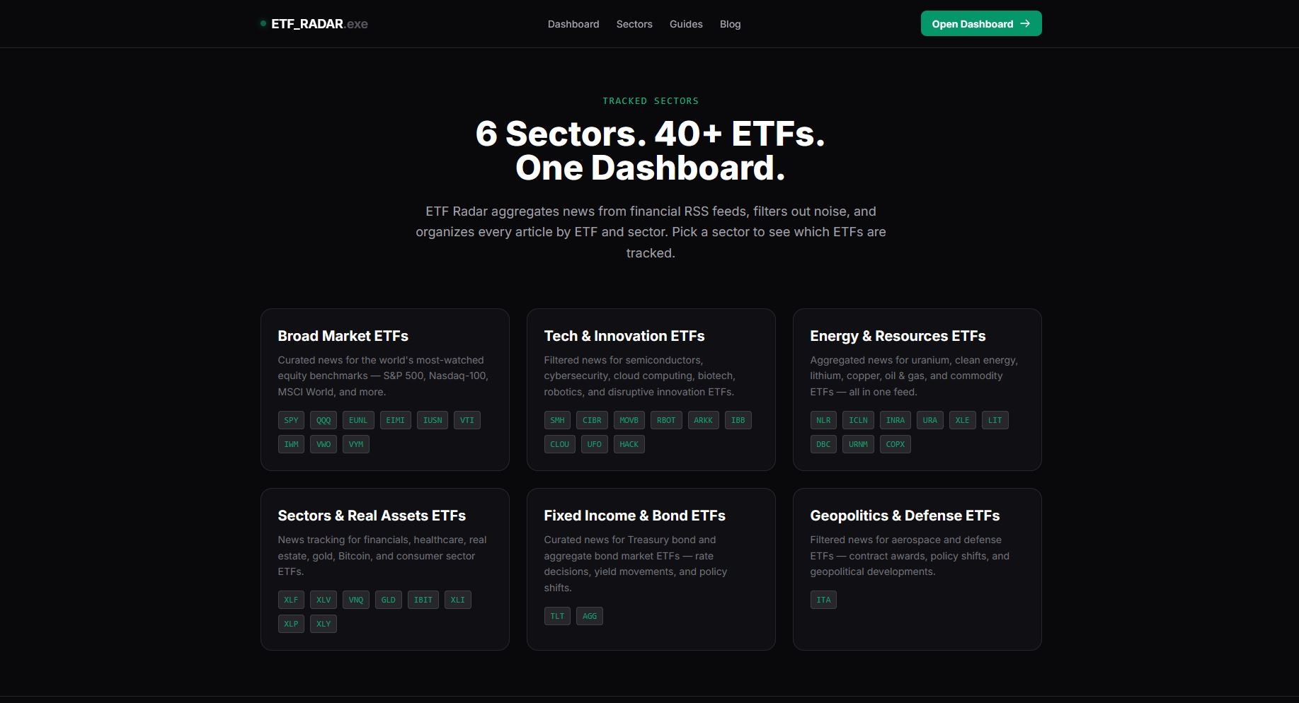
Task: Open the ETF_RADAR.exe home logo
Action: tap(314, 24)
